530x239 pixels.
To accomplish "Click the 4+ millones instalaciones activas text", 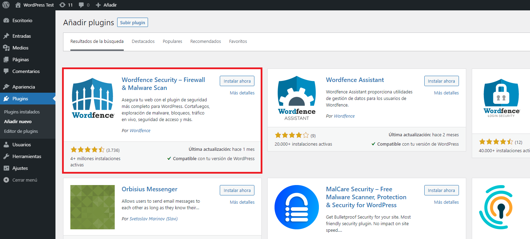I will pyautogui.click(x=95, y=162).
